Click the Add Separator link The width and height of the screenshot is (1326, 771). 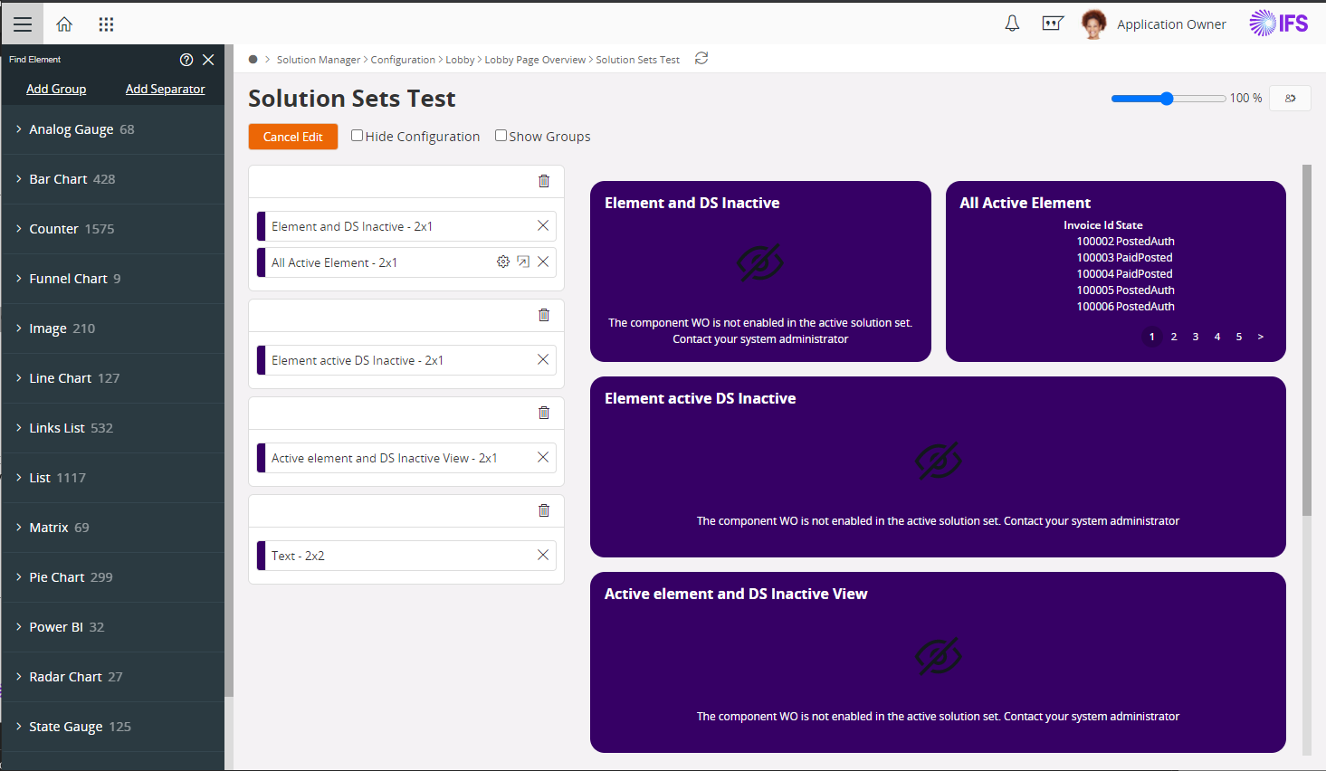pos(165,89)
